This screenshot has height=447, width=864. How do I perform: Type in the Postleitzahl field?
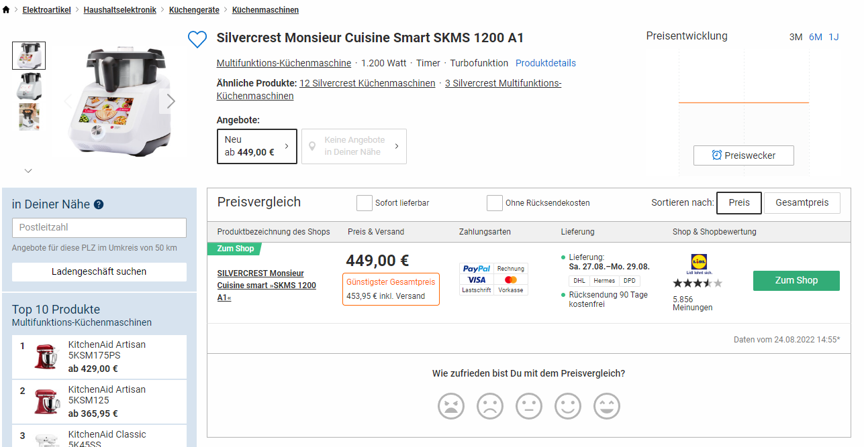(x=99, y=227)
